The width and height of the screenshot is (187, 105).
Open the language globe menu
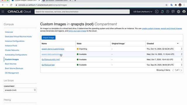[x=179, y=12]
